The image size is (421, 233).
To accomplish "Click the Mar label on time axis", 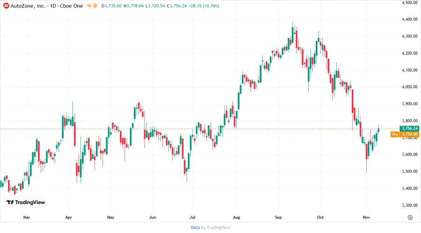I will (x=27, y=217).
